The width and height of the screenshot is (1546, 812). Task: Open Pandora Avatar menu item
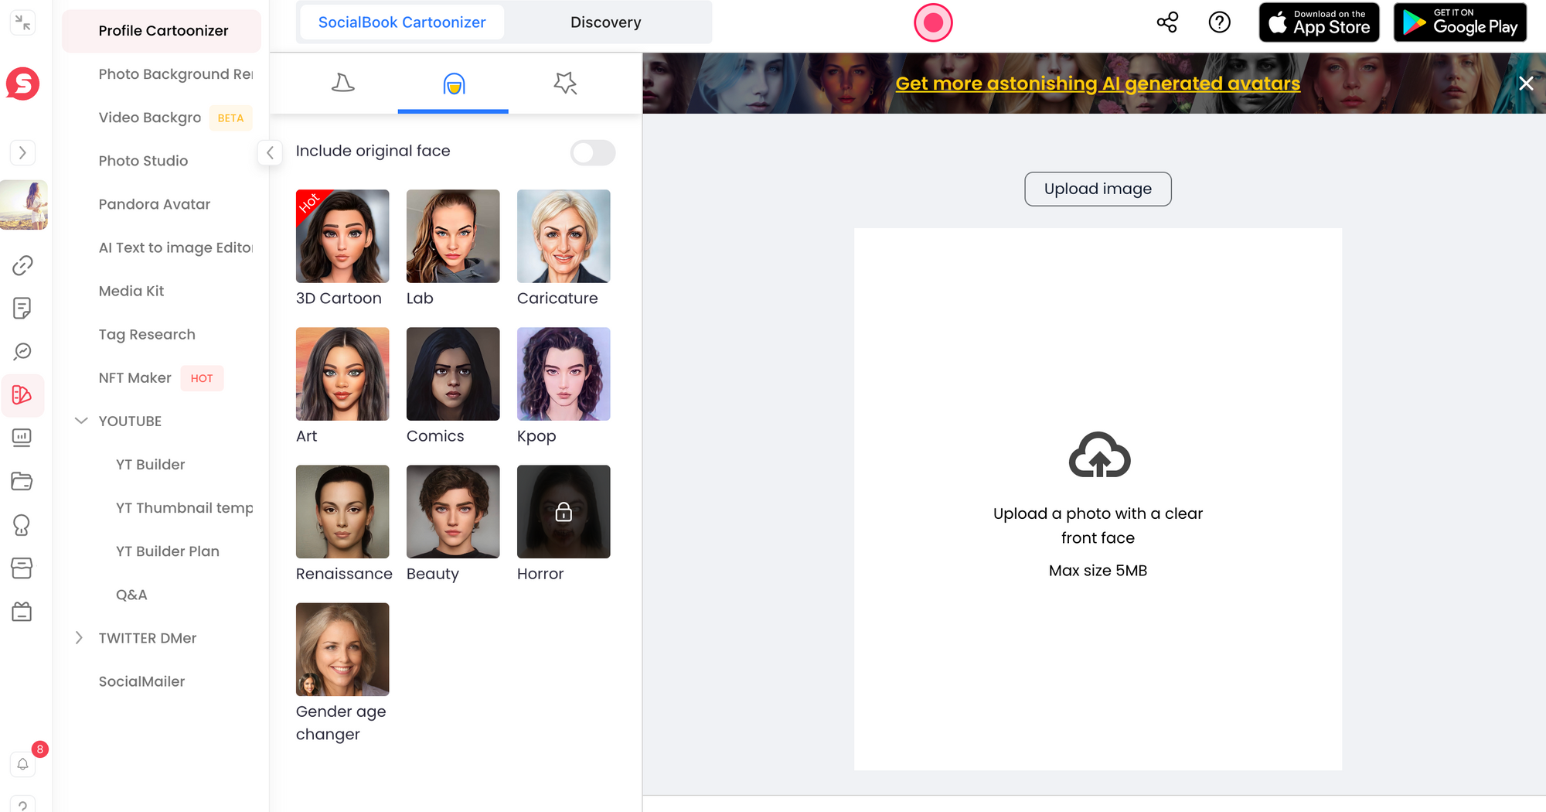155,204
